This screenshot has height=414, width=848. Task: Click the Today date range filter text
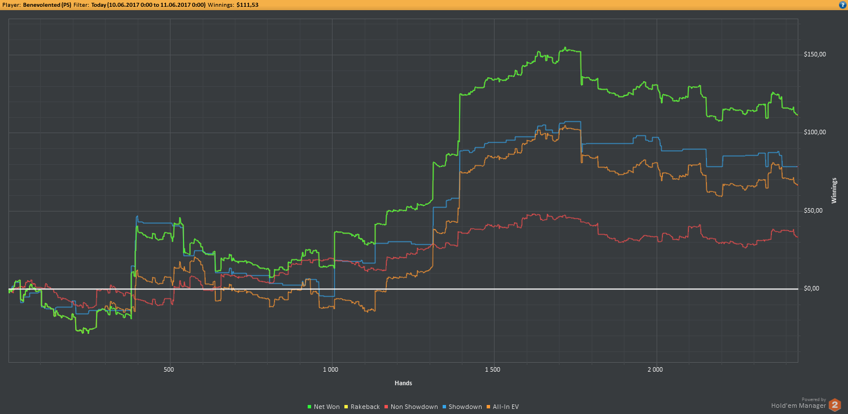click(x=148, y=5)
